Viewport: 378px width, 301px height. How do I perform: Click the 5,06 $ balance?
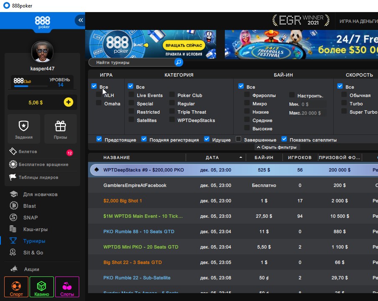pos(35,102)
